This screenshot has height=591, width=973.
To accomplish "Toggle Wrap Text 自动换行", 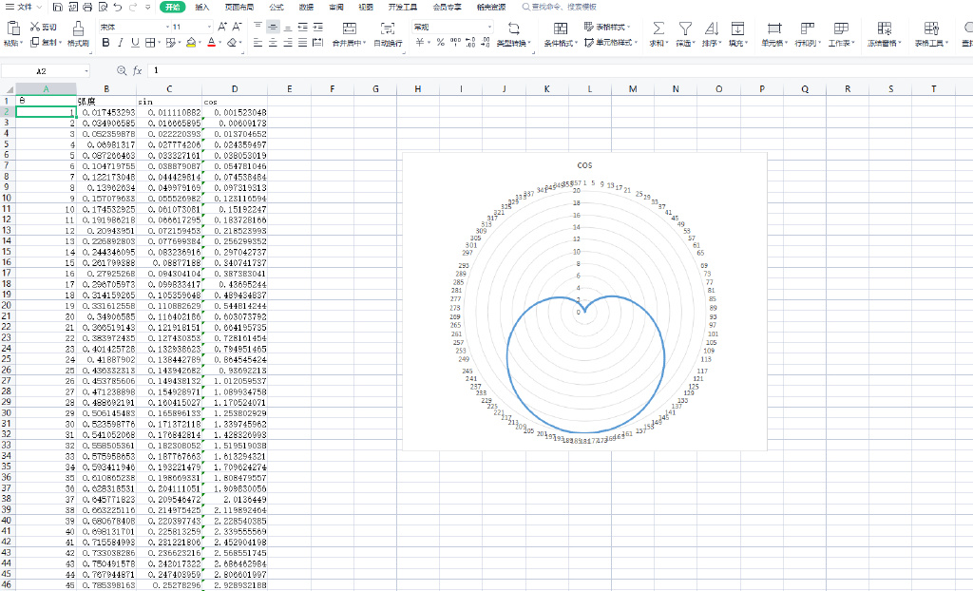I will tap(388, 33).
